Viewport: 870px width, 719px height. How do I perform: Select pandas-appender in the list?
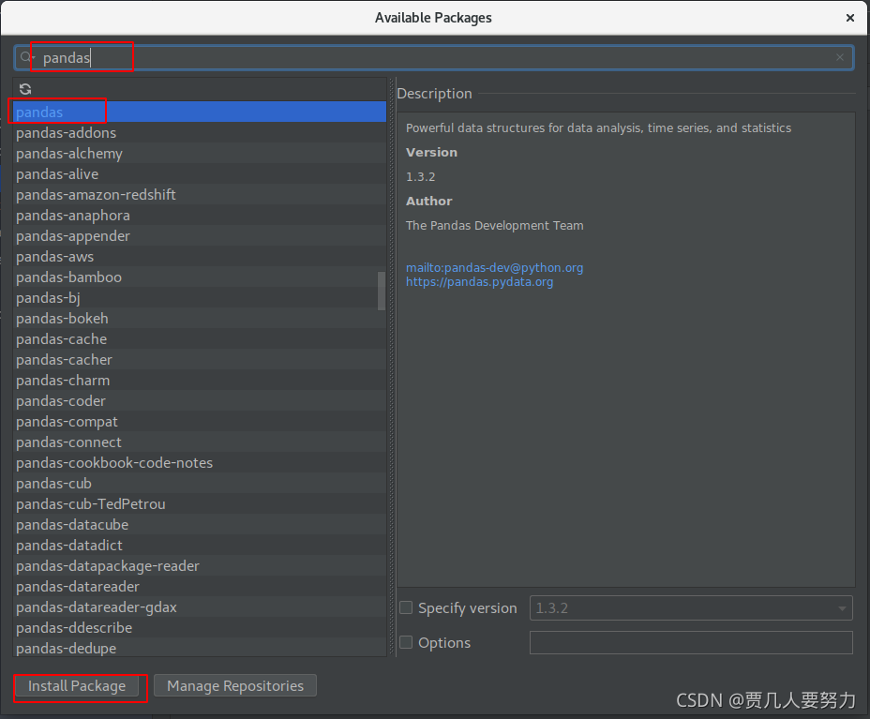point(200,236)
